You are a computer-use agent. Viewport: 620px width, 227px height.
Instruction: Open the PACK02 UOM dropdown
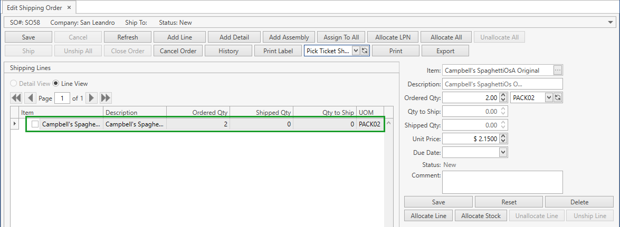(549, 98)
